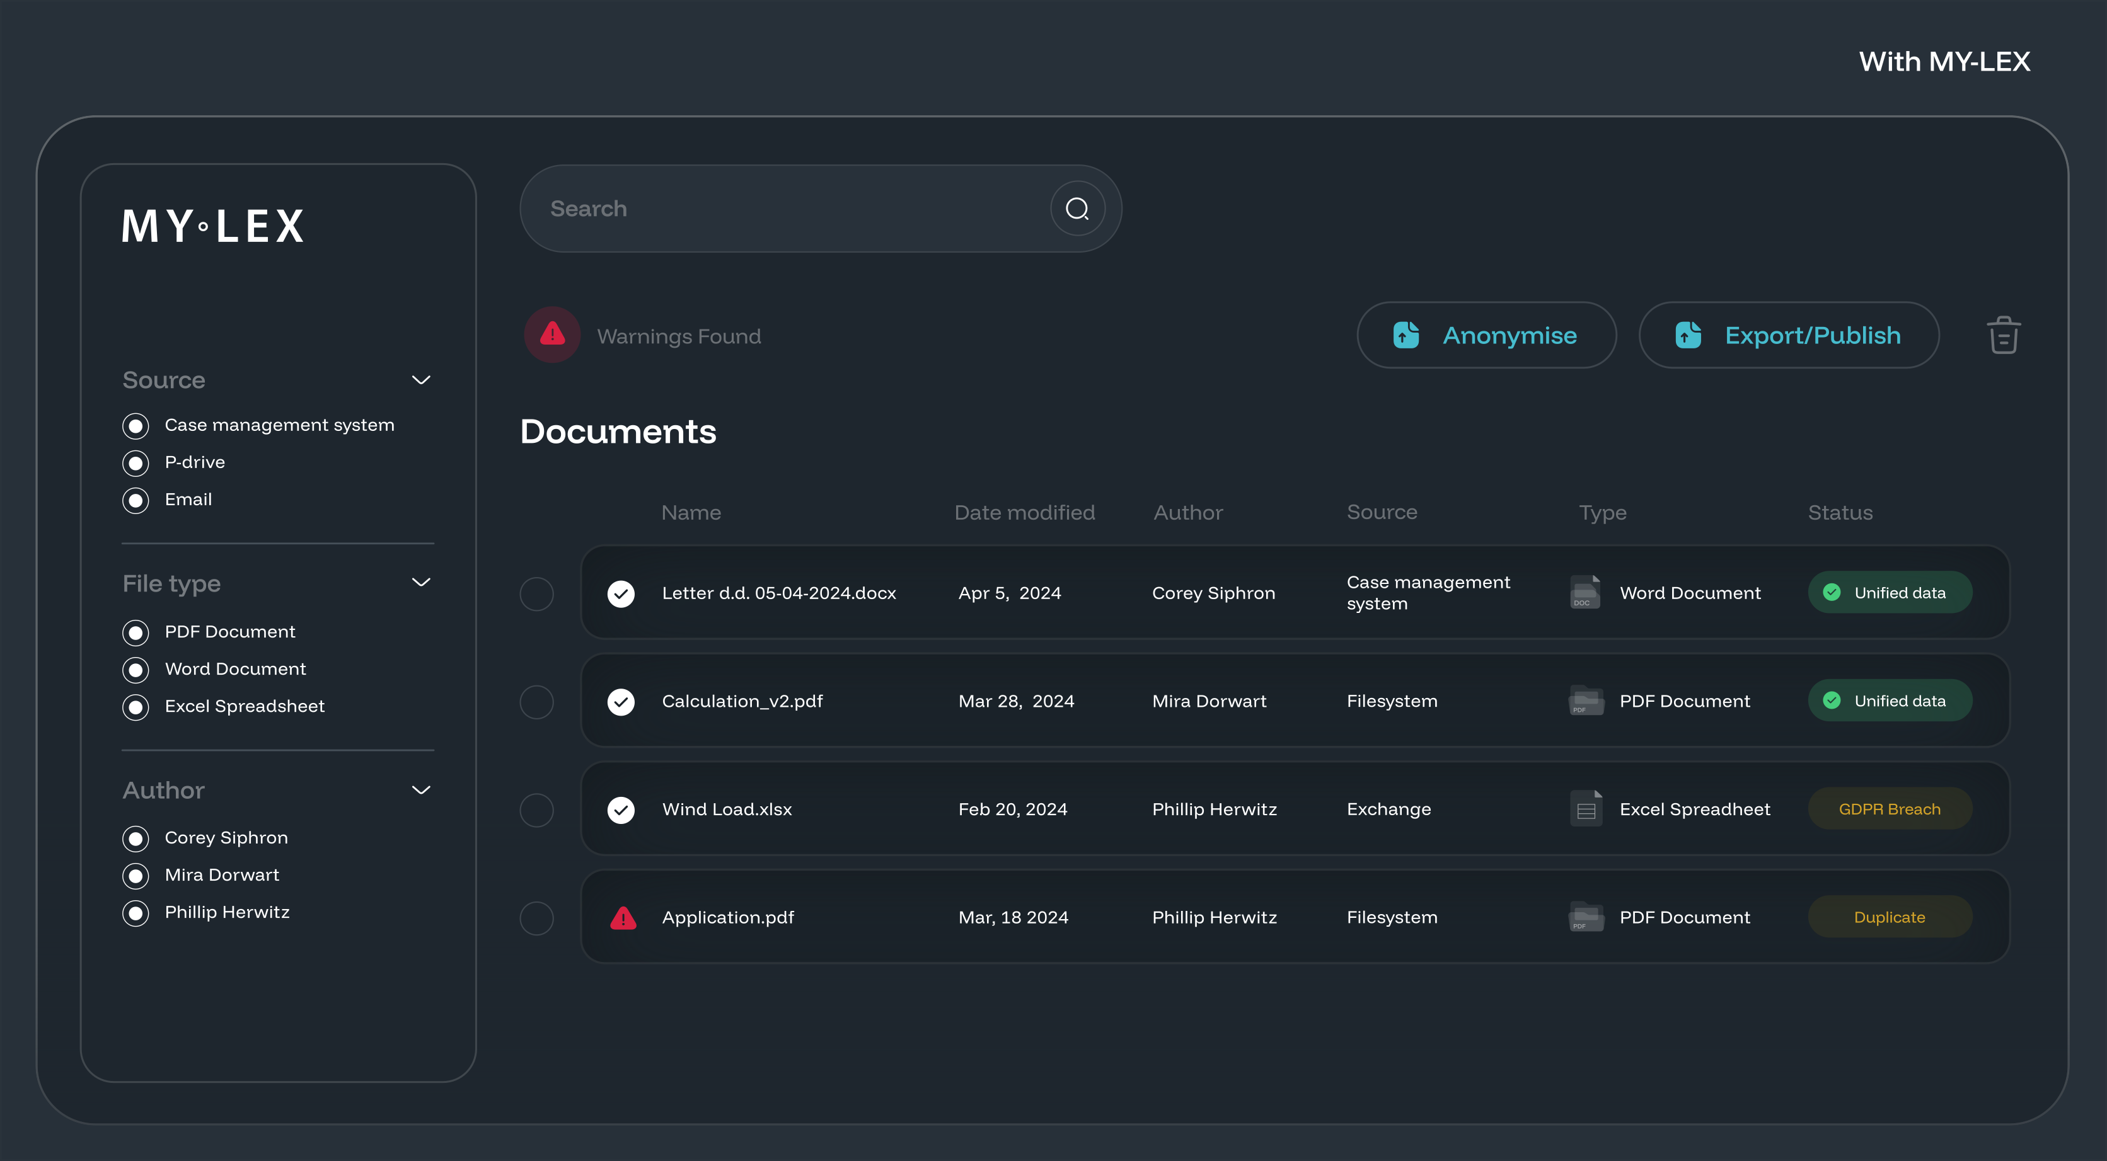Click the Word DOC file icon
Viewport: 2107px width, 1161px height.
1585,592
